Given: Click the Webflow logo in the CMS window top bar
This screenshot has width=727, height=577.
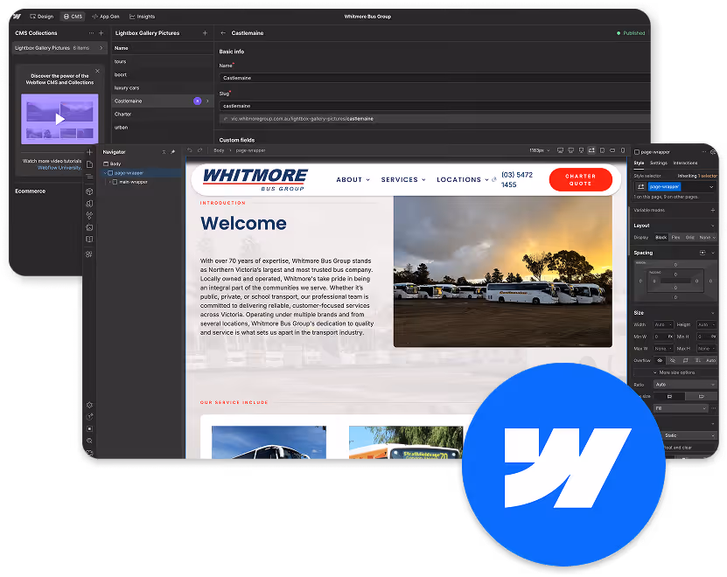Looking at the screenshot, I should tap(17, 17).
